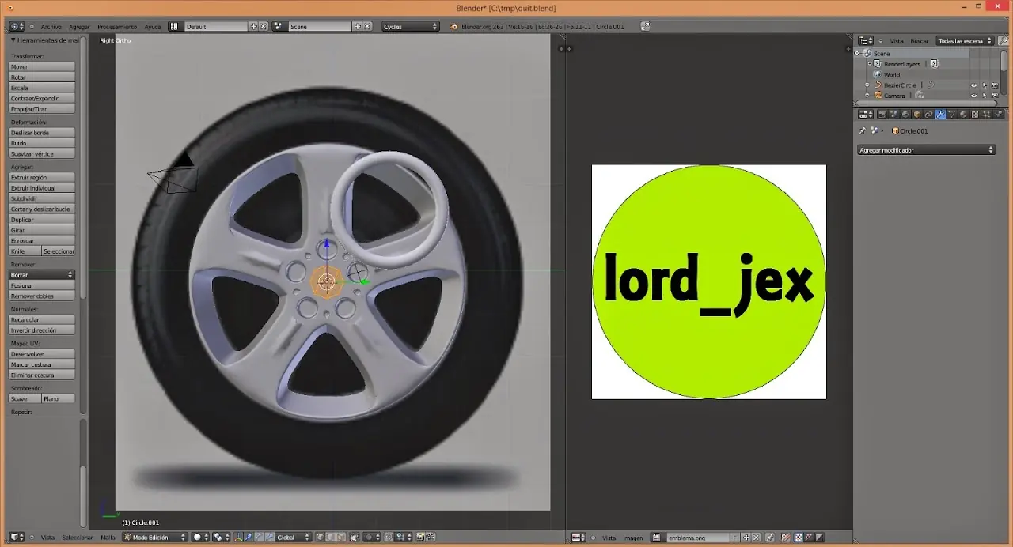The width and height of the screenshot is (1013, 547).
Task: Open the Seleccionar menu in viewport header
Action: pos(78,538)
